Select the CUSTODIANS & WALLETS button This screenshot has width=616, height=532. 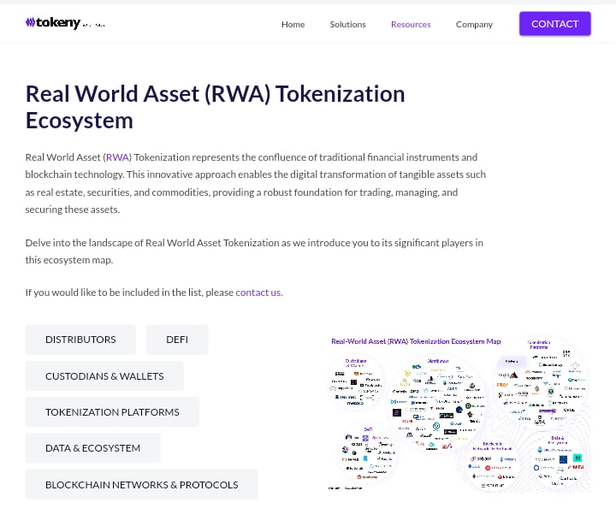pyautogui.click(x=104, y=376)
